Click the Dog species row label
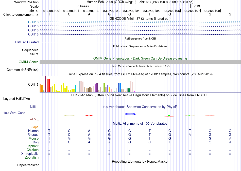 (36, 142)
